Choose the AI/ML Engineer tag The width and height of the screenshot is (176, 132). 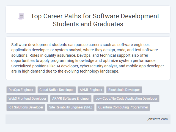[91, 90]
